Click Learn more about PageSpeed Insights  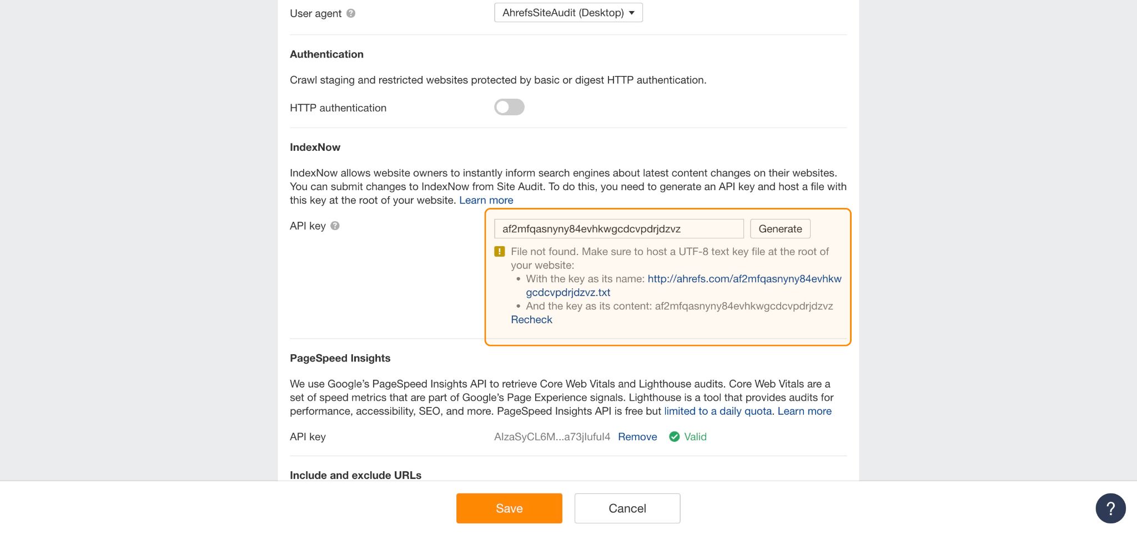coord(804,411)
